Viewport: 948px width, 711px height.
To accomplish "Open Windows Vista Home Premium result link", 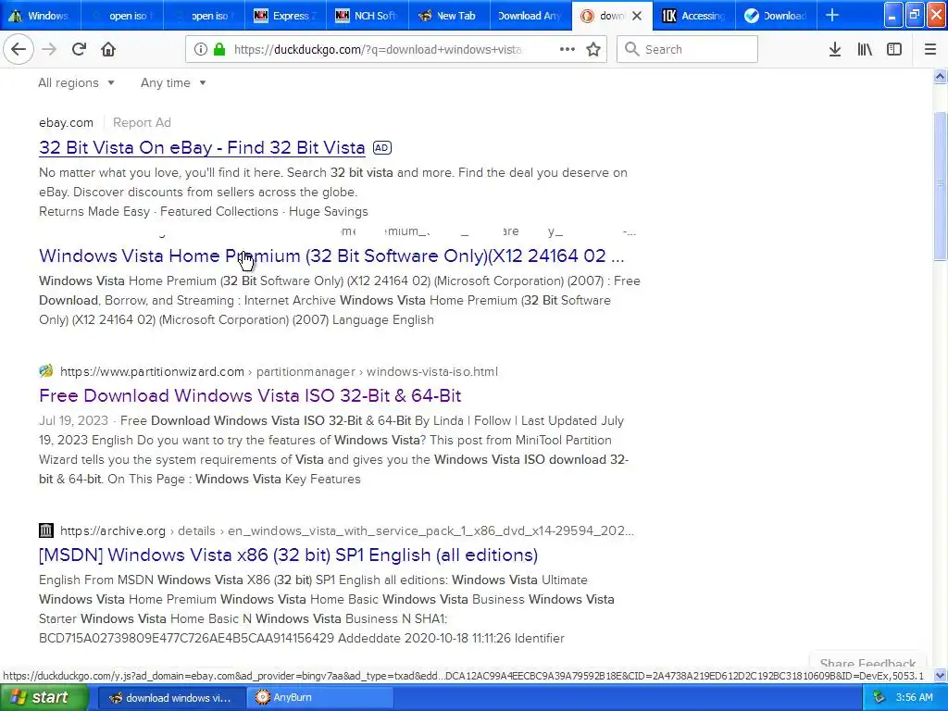I will [331, 256].
